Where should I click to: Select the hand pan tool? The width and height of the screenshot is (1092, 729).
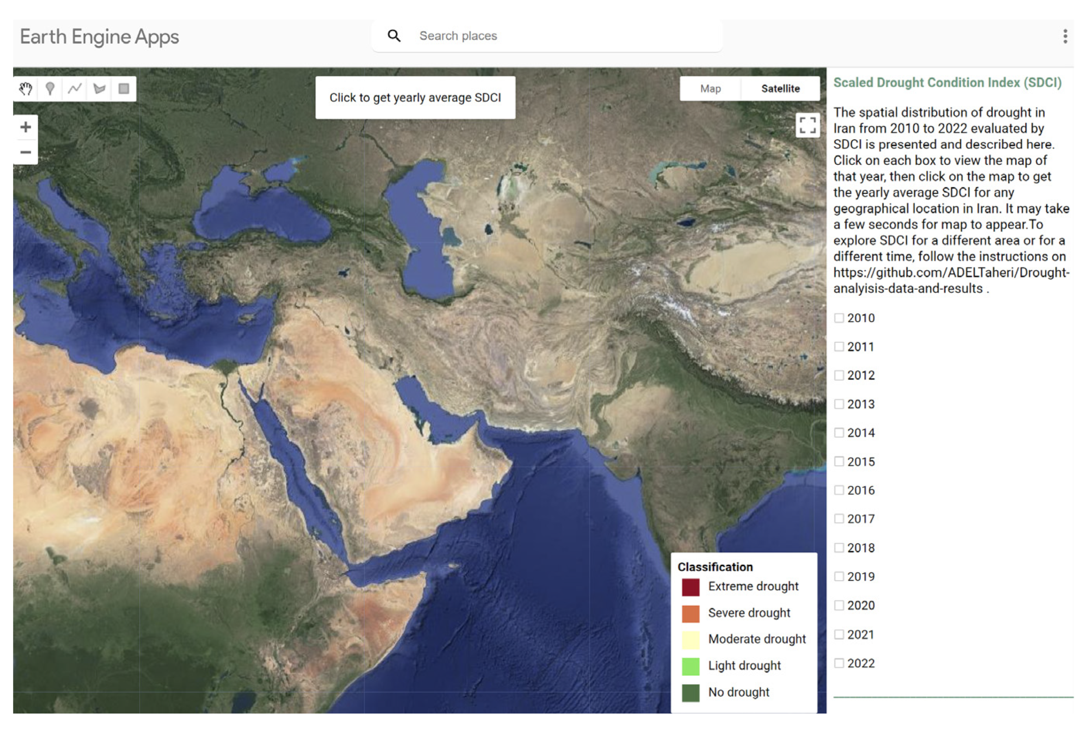[x=26, y=89]
